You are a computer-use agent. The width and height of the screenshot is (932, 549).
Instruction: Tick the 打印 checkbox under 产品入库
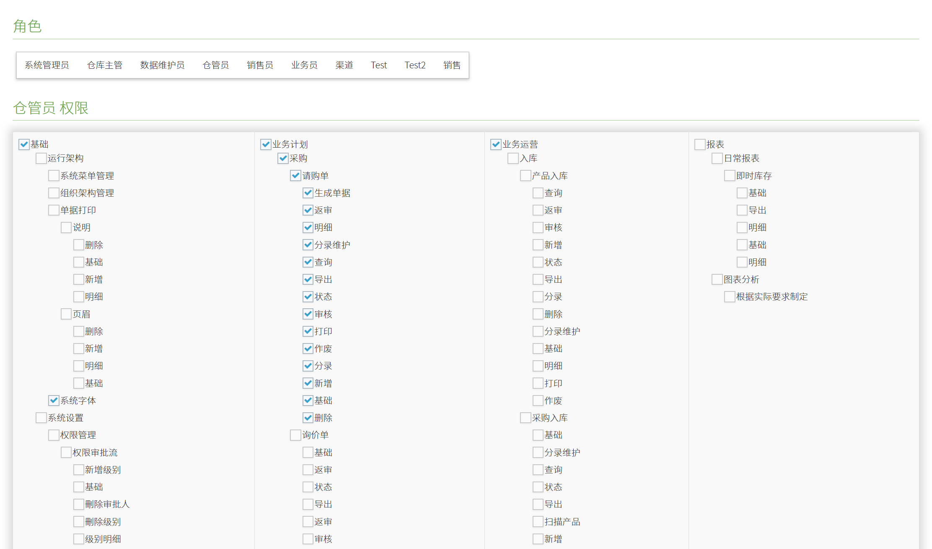coord(538,383)
